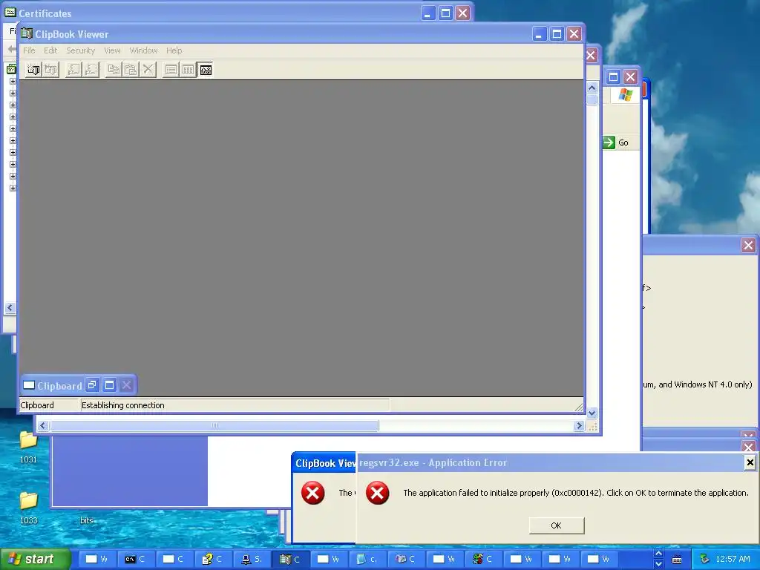
Task: Switch to the colorful-icon C taskbar button
Action: (482, 559)
